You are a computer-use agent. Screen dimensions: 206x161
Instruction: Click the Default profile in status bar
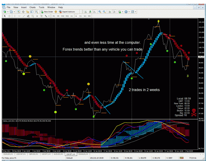point(70,158)
